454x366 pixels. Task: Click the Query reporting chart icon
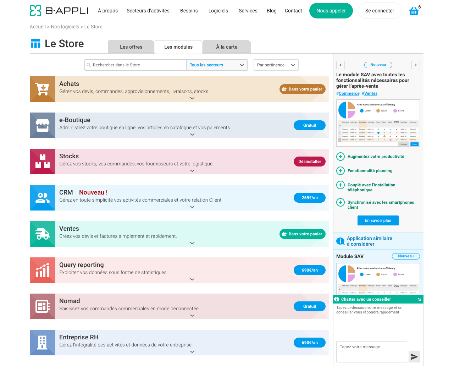pos(43,270)
